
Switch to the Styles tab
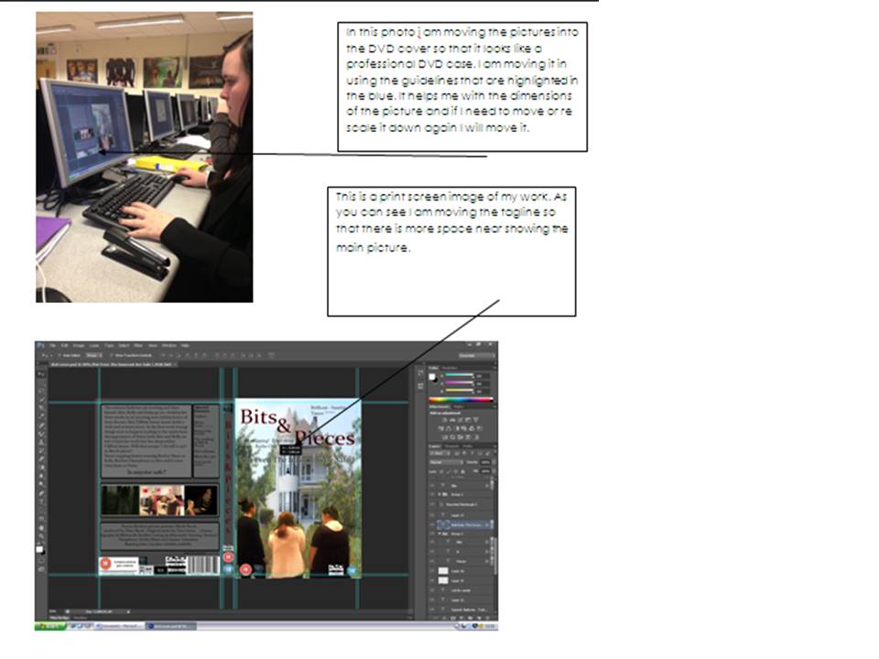click(459, 406)
